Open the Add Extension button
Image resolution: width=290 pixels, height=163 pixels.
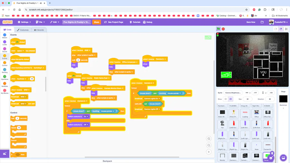[x=5, y=154]
